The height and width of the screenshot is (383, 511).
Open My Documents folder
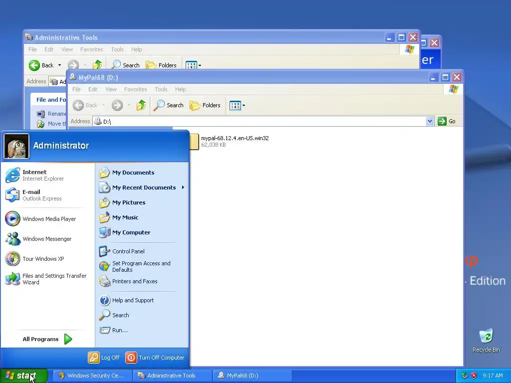(142, 173)
